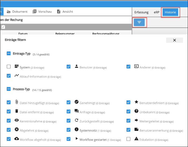This screenshot has height=147, width=188.
Task: Click the '(3 / 4 gewählt)' count text
Action: pos(41,55)
